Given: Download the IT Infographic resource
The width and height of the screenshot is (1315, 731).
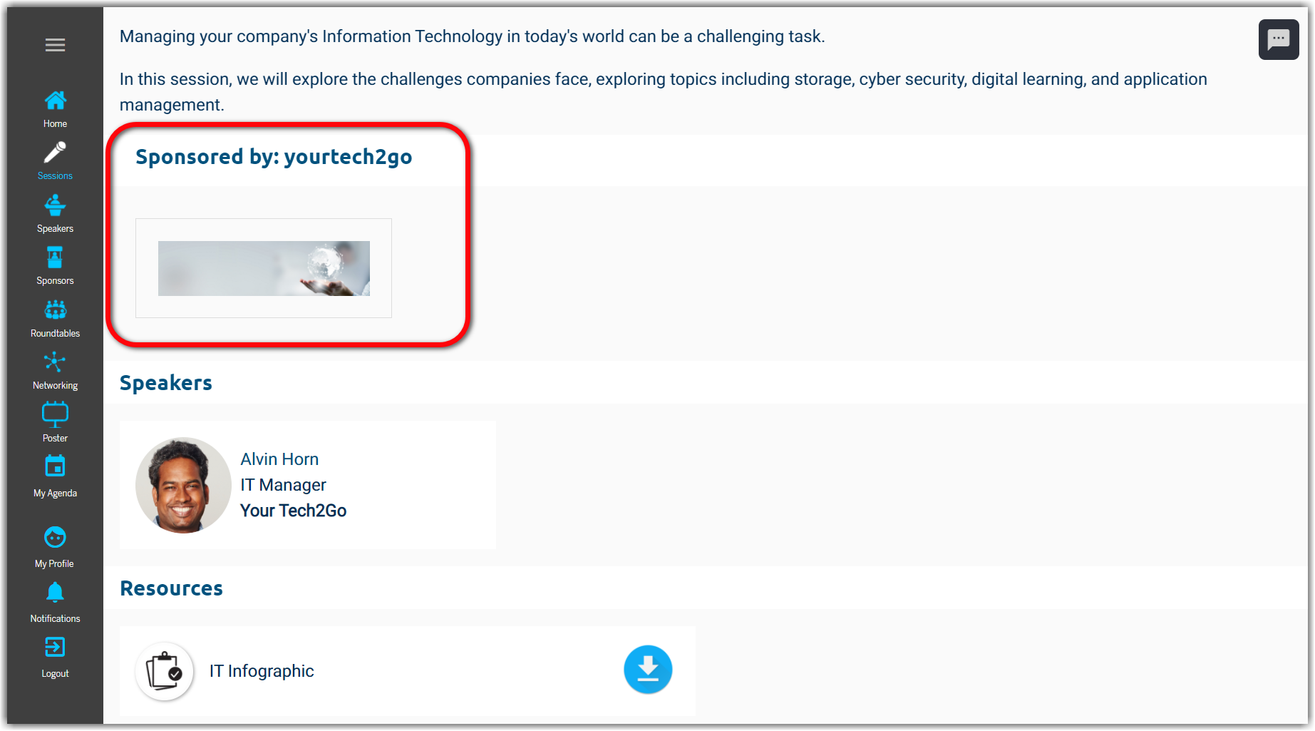Looking at the screenshot, I should (x=647, y=670).
